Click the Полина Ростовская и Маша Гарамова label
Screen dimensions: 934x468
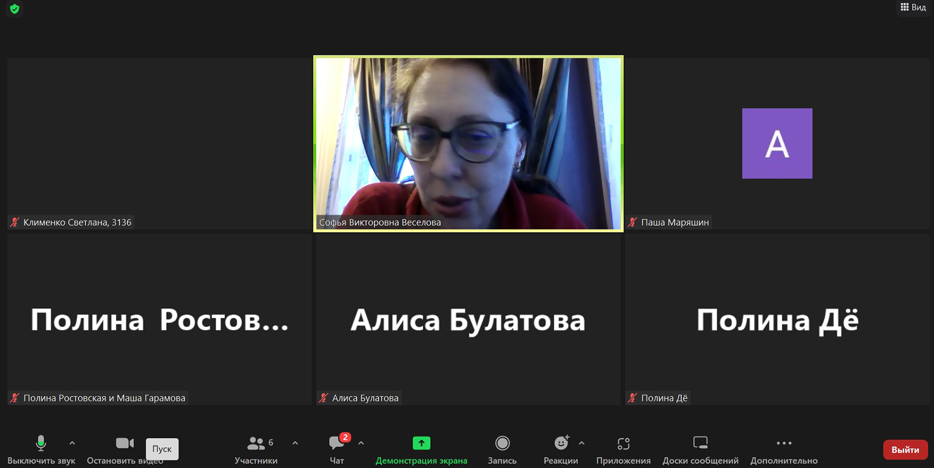104,398
